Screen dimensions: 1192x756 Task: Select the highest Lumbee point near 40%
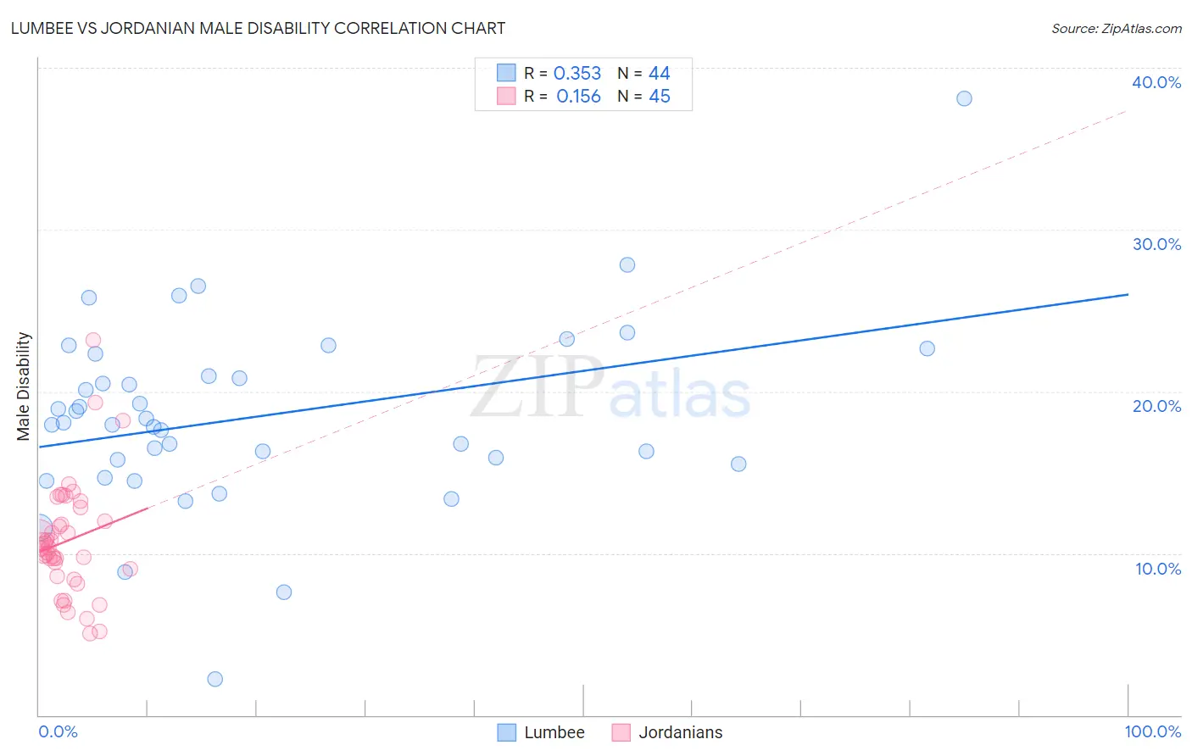(964, 98)
